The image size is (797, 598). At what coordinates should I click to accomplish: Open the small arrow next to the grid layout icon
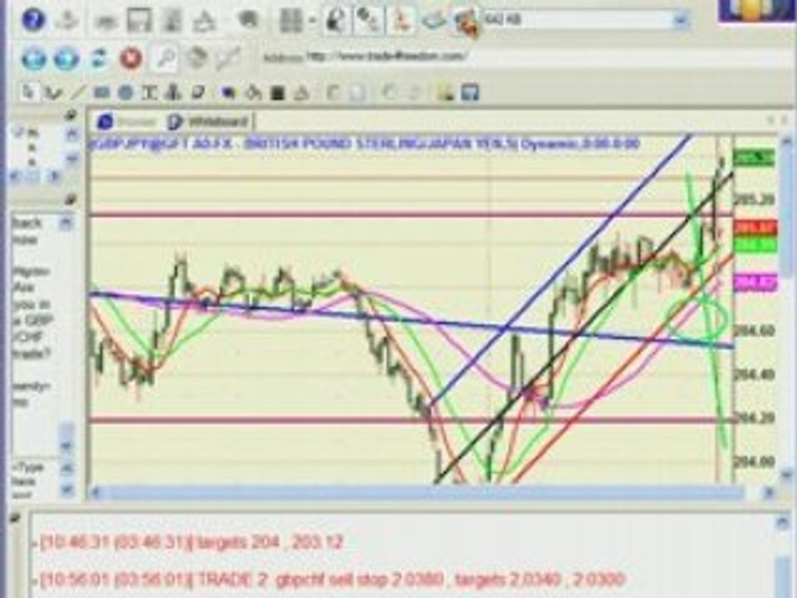311,21
